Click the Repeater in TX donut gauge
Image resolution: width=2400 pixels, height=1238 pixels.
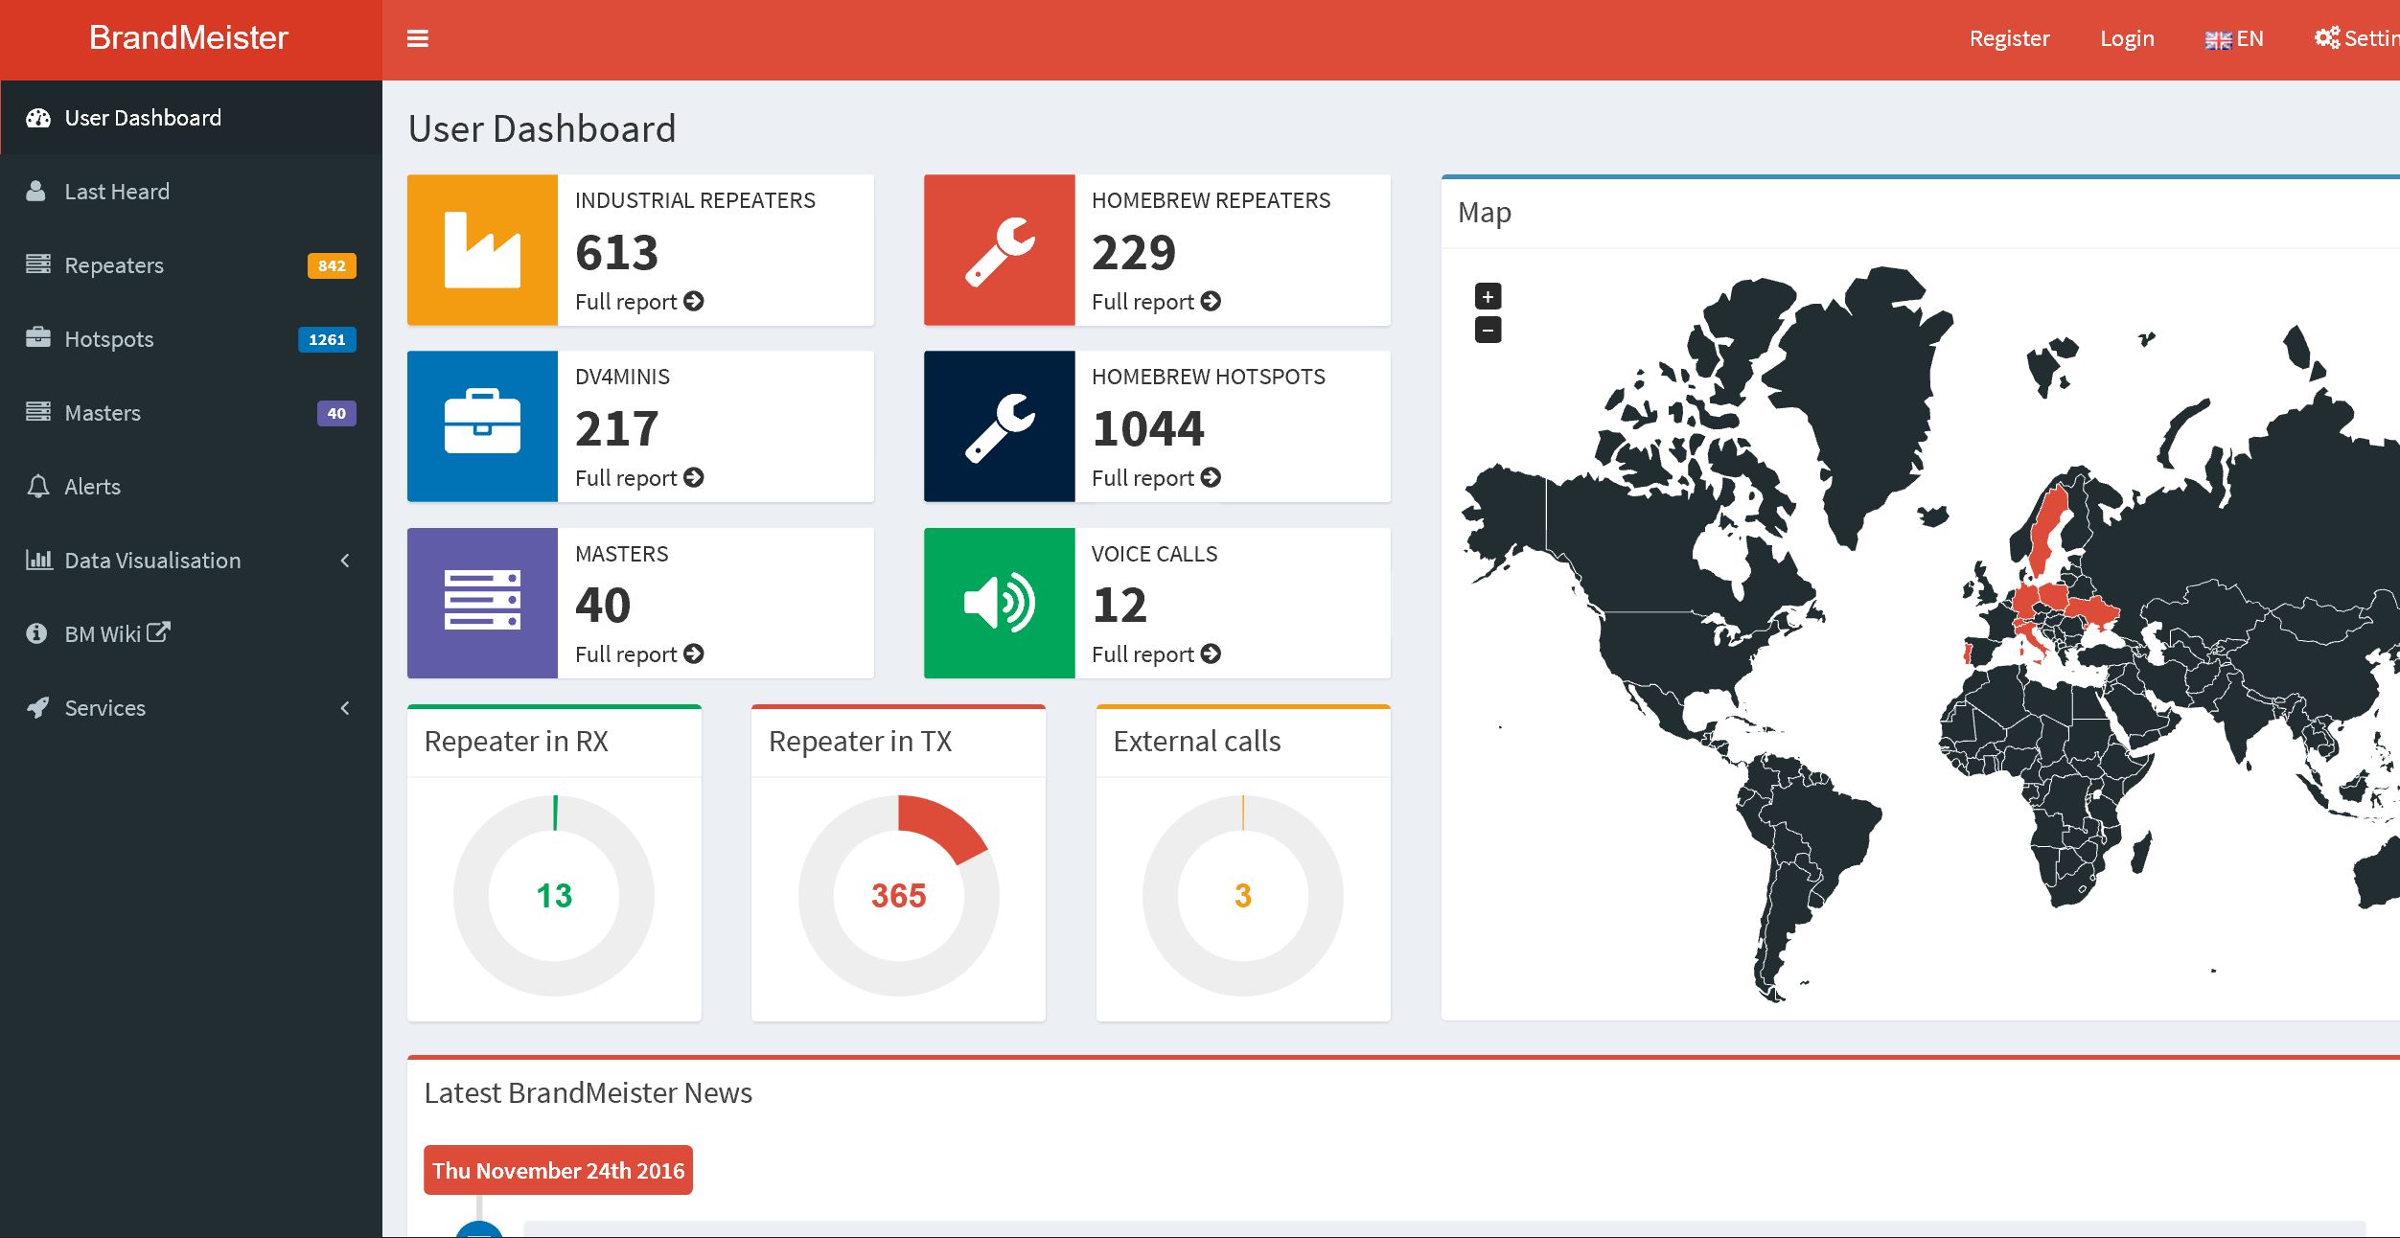[x=898, y=895]
